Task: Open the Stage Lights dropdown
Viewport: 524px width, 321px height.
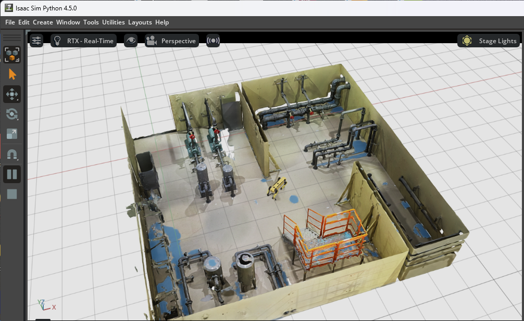Action: click(x=489, y=41)
